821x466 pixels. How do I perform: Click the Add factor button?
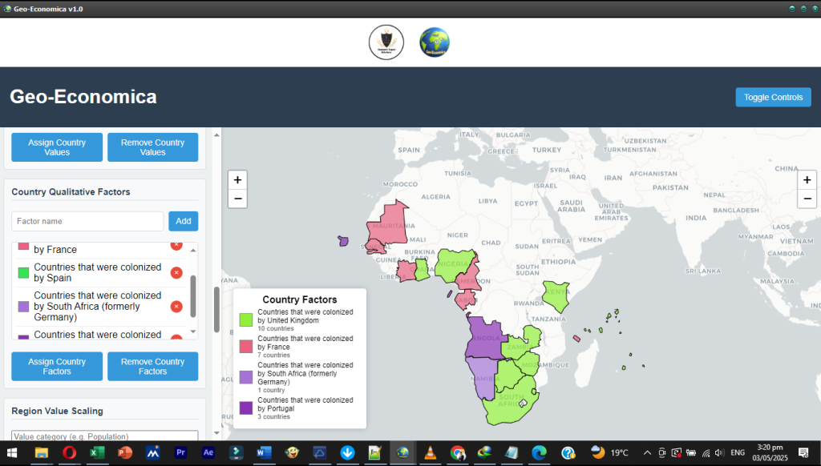pyautogui.click(x=183, y=221)
